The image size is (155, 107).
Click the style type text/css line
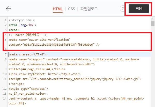[28, 89]
